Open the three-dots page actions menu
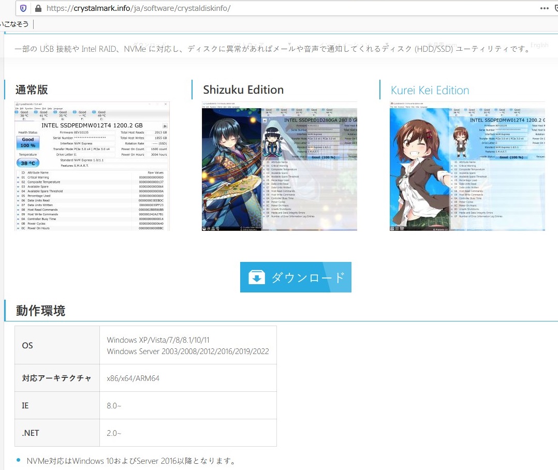Image resolution: width=558 pixels, height=470 pixels. 544,8
